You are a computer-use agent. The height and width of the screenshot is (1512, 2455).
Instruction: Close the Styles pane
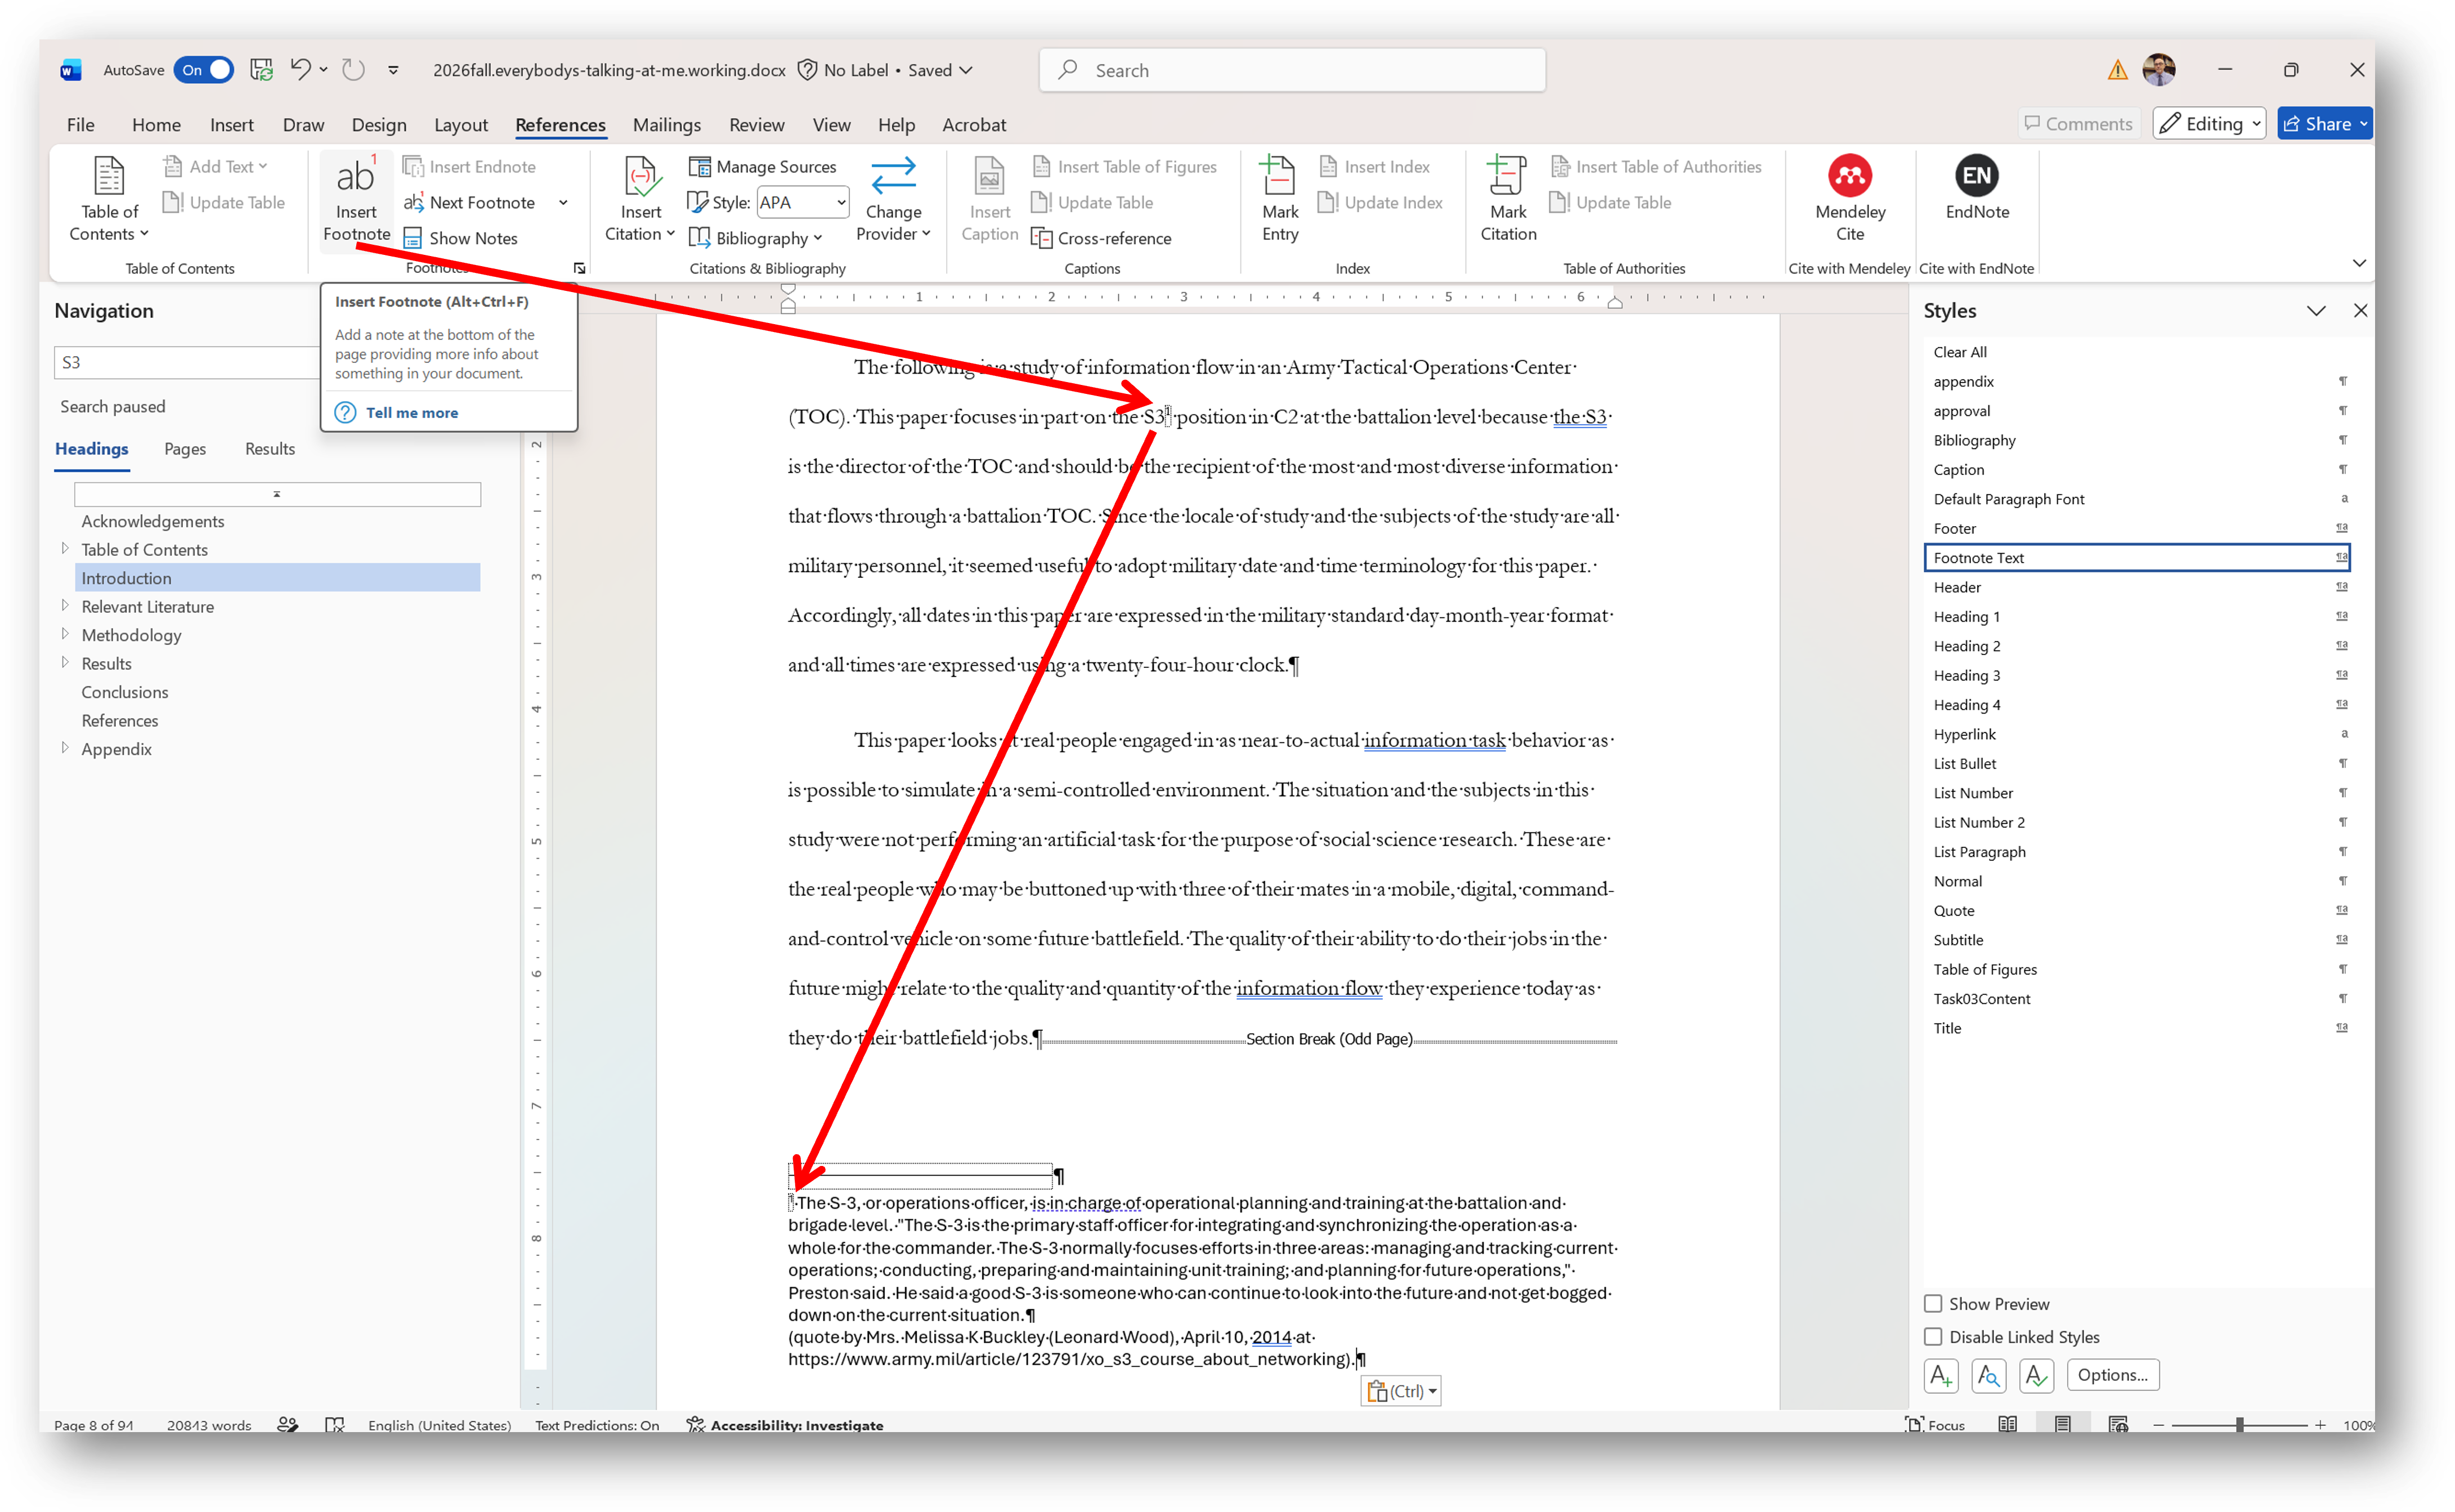pyautogui.click(x=2361, y=311)
